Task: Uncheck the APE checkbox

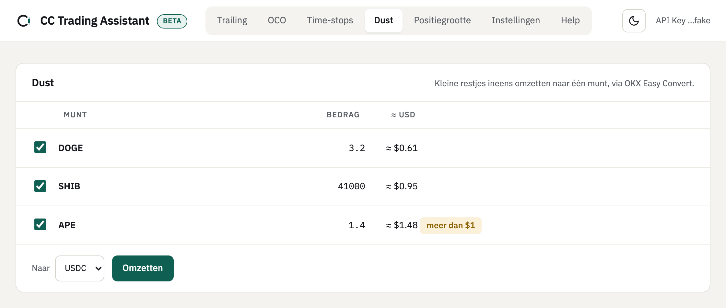Action: 40,224
